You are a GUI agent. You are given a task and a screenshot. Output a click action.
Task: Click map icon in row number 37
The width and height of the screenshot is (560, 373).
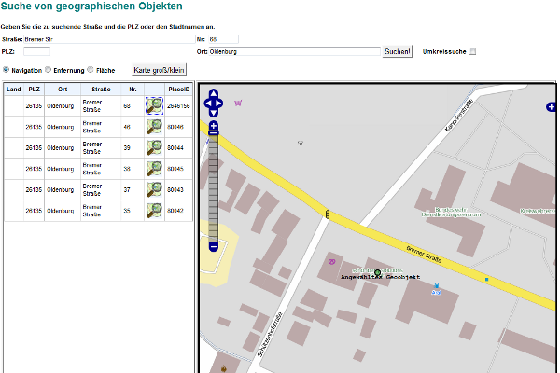154,189
